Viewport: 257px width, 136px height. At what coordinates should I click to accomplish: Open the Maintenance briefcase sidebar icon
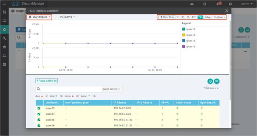click(4, 47)
